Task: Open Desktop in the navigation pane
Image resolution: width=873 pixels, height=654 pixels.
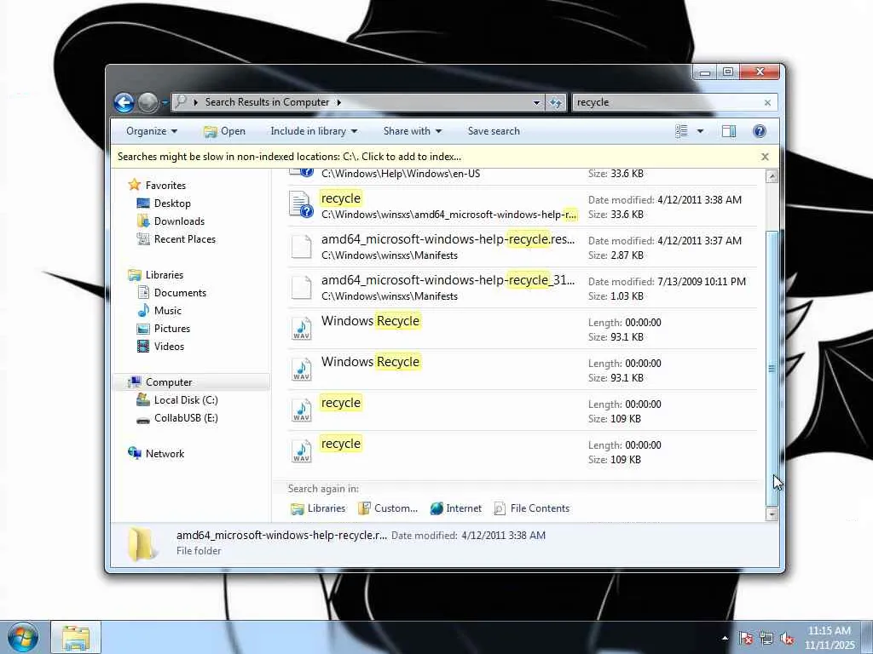Action: (172, 204)
